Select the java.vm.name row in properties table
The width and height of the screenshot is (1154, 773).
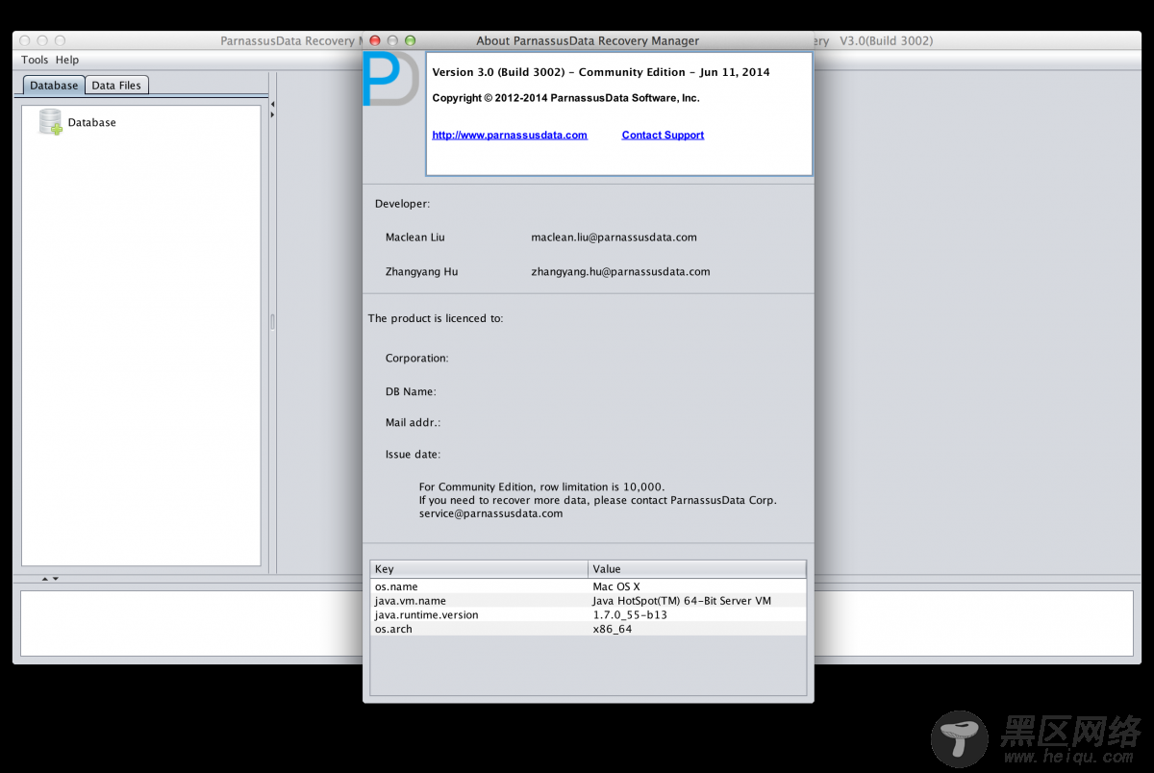[588, 601]
